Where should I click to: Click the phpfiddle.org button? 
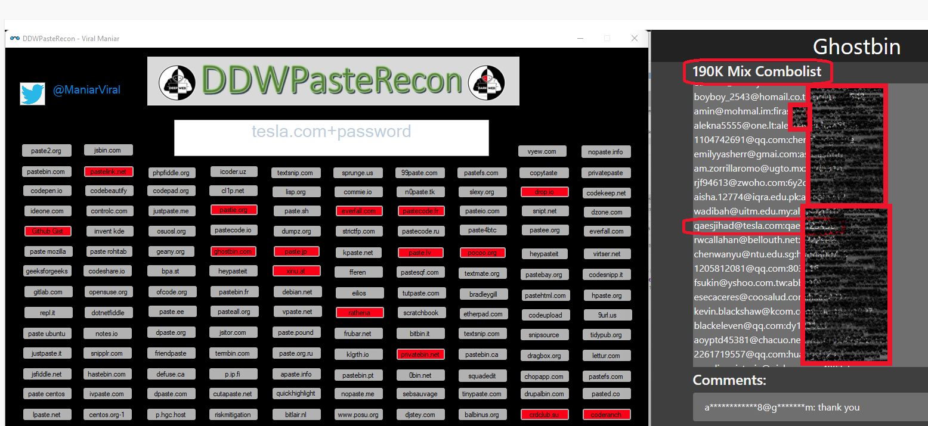[x=171, y=173]
